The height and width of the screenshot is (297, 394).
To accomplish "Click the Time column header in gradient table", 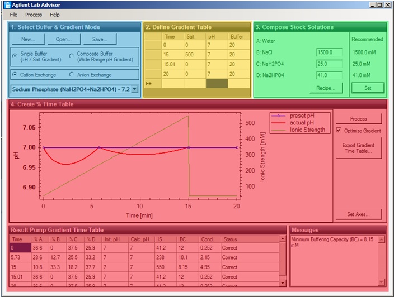I will click(173, 37).
